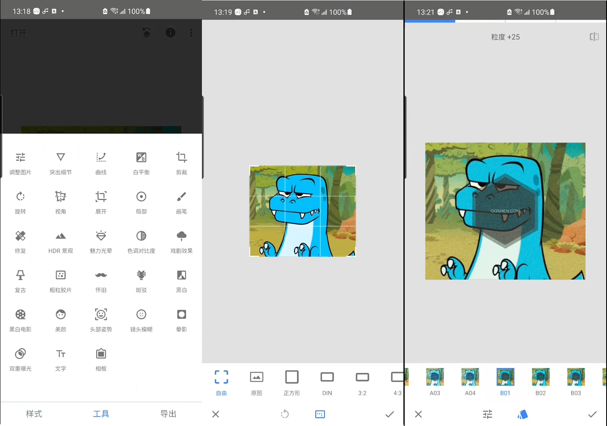Select the 镜头模糊 lens blur tool

pos(141,321)
